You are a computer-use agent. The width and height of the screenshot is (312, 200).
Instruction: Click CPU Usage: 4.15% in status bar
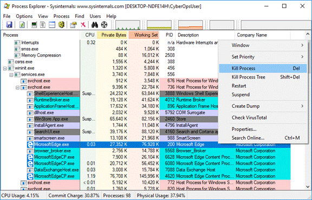(x=20, y=196)
